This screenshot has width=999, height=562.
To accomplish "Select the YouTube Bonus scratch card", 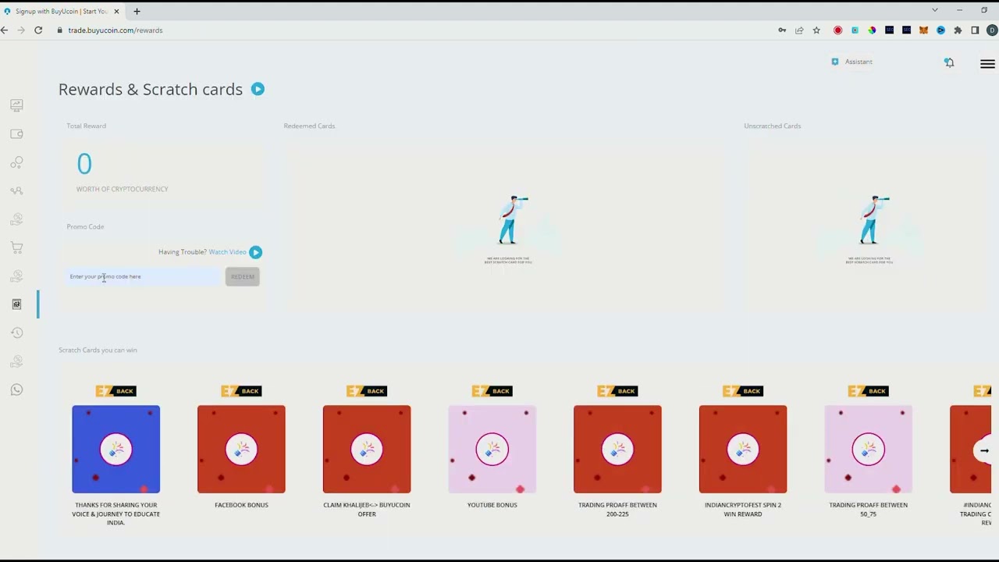I will click(x=492, y=450).
